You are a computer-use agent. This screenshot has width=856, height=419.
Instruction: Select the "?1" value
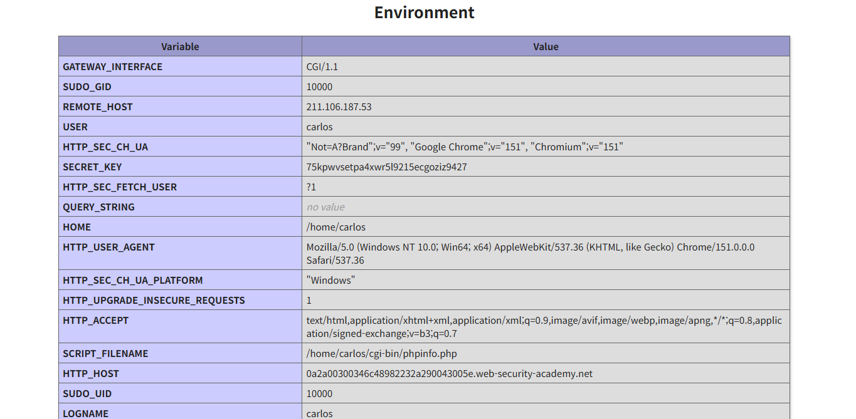[x=311, y=187]
